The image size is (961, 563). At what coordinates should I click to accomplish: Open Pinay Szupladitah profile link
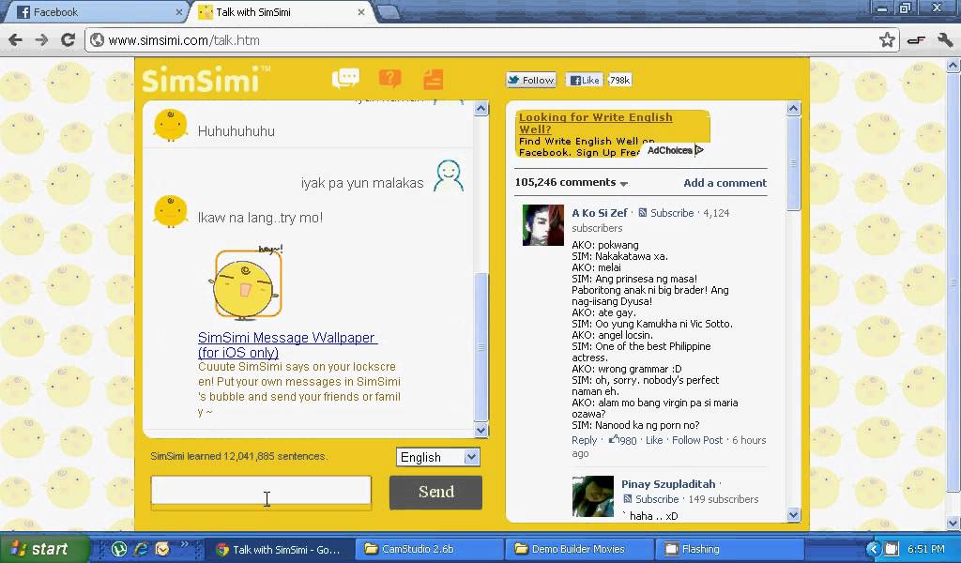(668, 484)
